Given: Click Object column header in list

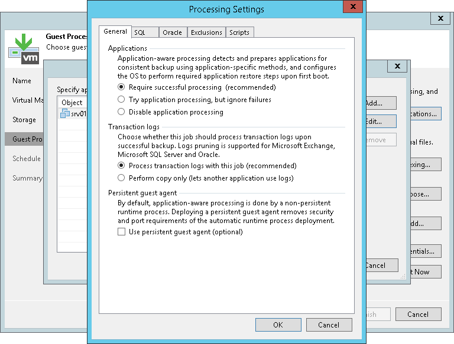Looking at the screenshot, I should pyautogui.click(x=72, y=102).
